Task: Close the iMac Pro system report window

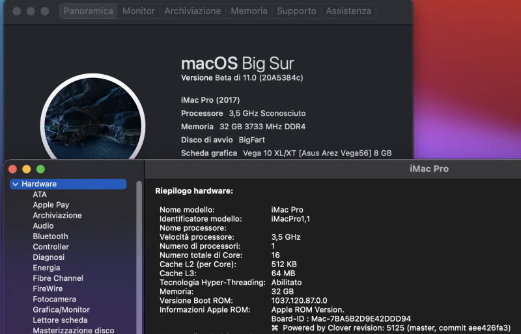Action: (12, 169)
